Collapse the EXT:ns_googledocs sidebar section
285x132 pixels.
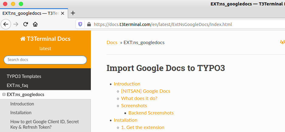tap(4, 95)
